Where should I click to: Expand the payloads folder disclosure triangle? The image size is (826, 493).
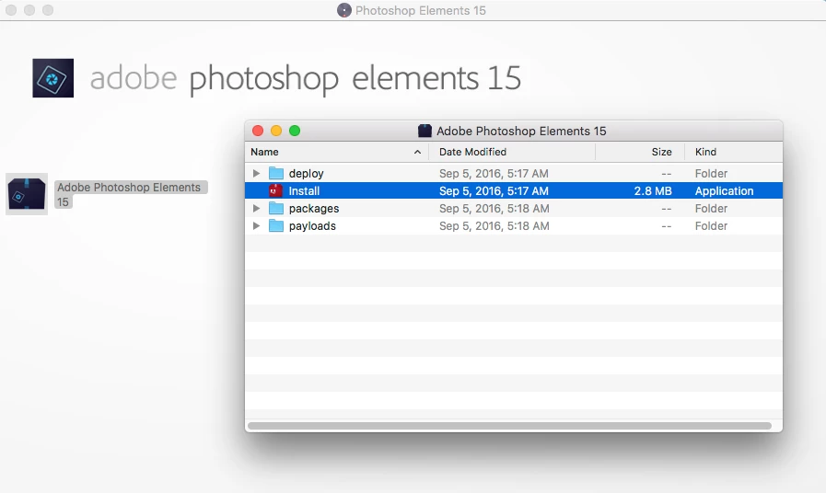pyautogui.click(x=256, y=225)
